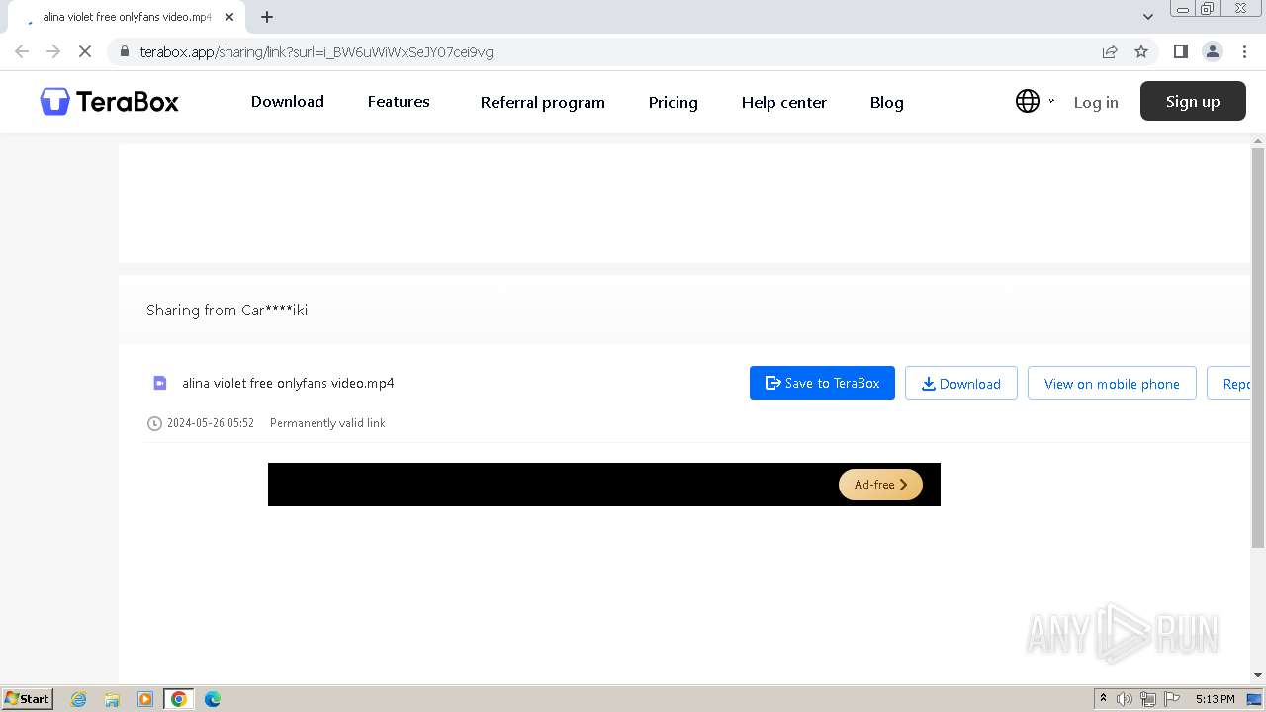
Task: Open Chrome three-dot menu
Action: [x=1244, y=51]
